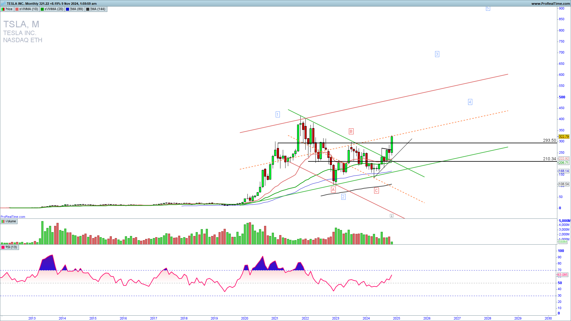571x321 pixels.
Task: Click the current price tag 322.79
Action: (564, 136)
